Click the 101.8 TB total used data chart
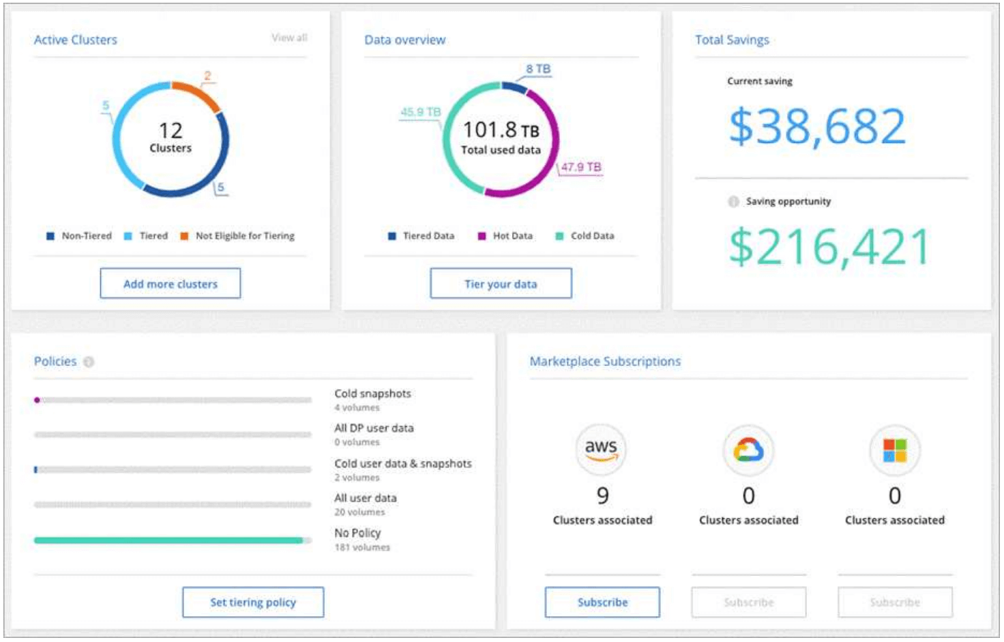Image resolution: width=1004 pixels, height=642 pixels. (501, 138)
